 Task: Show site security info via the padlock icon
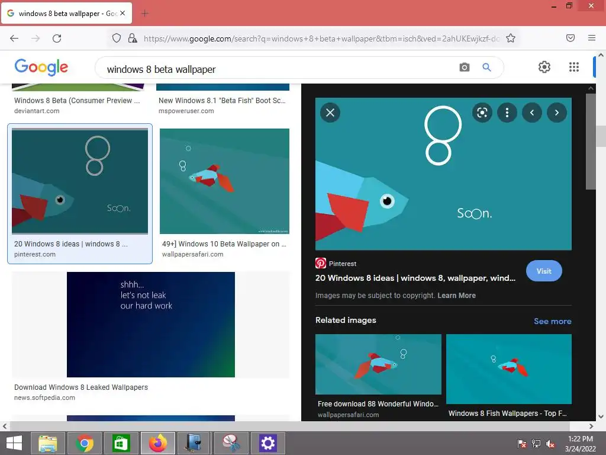(x=133, y=38)
